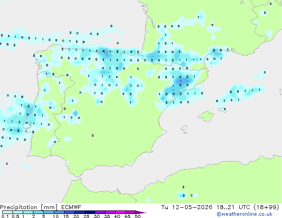This screenshot has height=218, width=282.
Task: Click the 40 to 45 mm magenta swatch
Action: pyautogui.click(x=121, y=212)
